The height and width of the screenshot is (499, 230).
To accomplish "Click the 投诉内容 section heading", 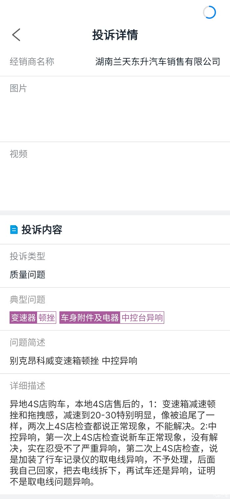I will (42, 229).
